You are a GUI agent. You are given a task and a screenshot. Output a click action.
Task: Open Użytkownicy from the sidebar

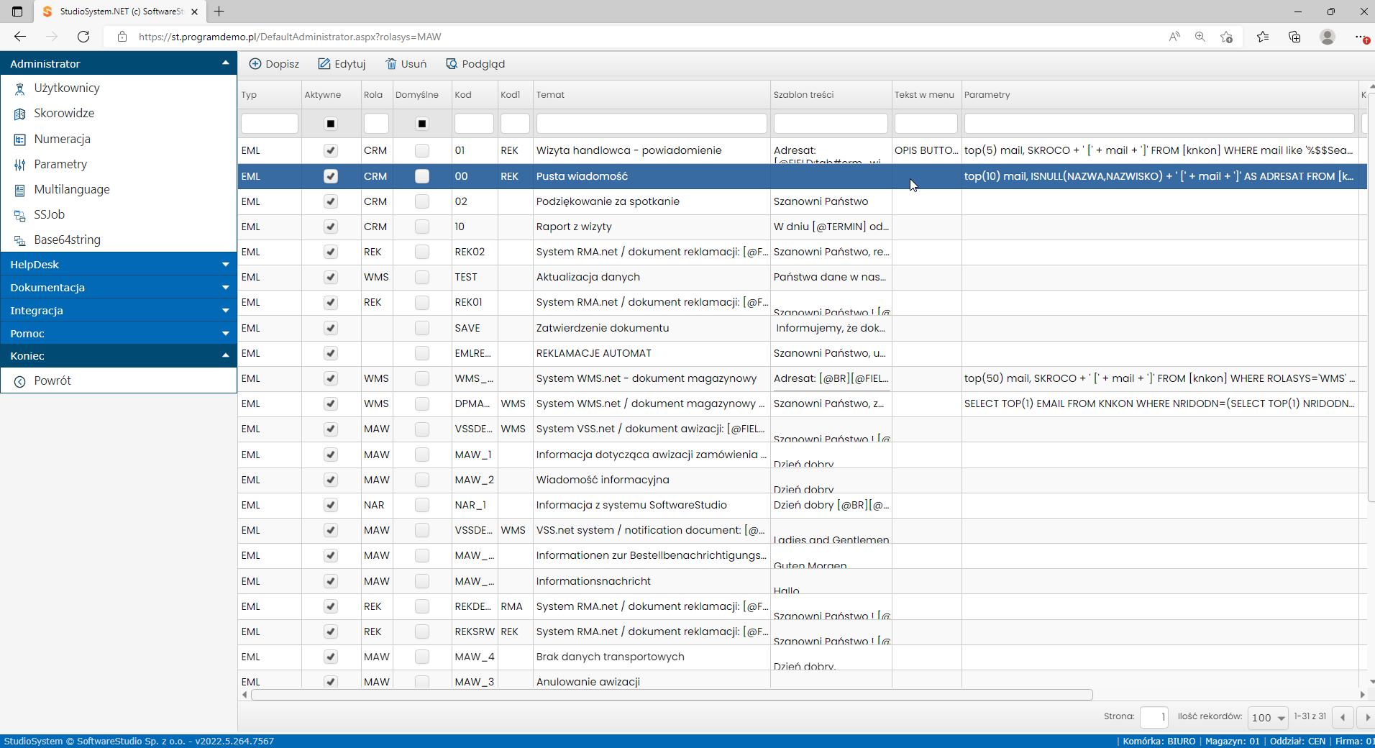[67, 88]
